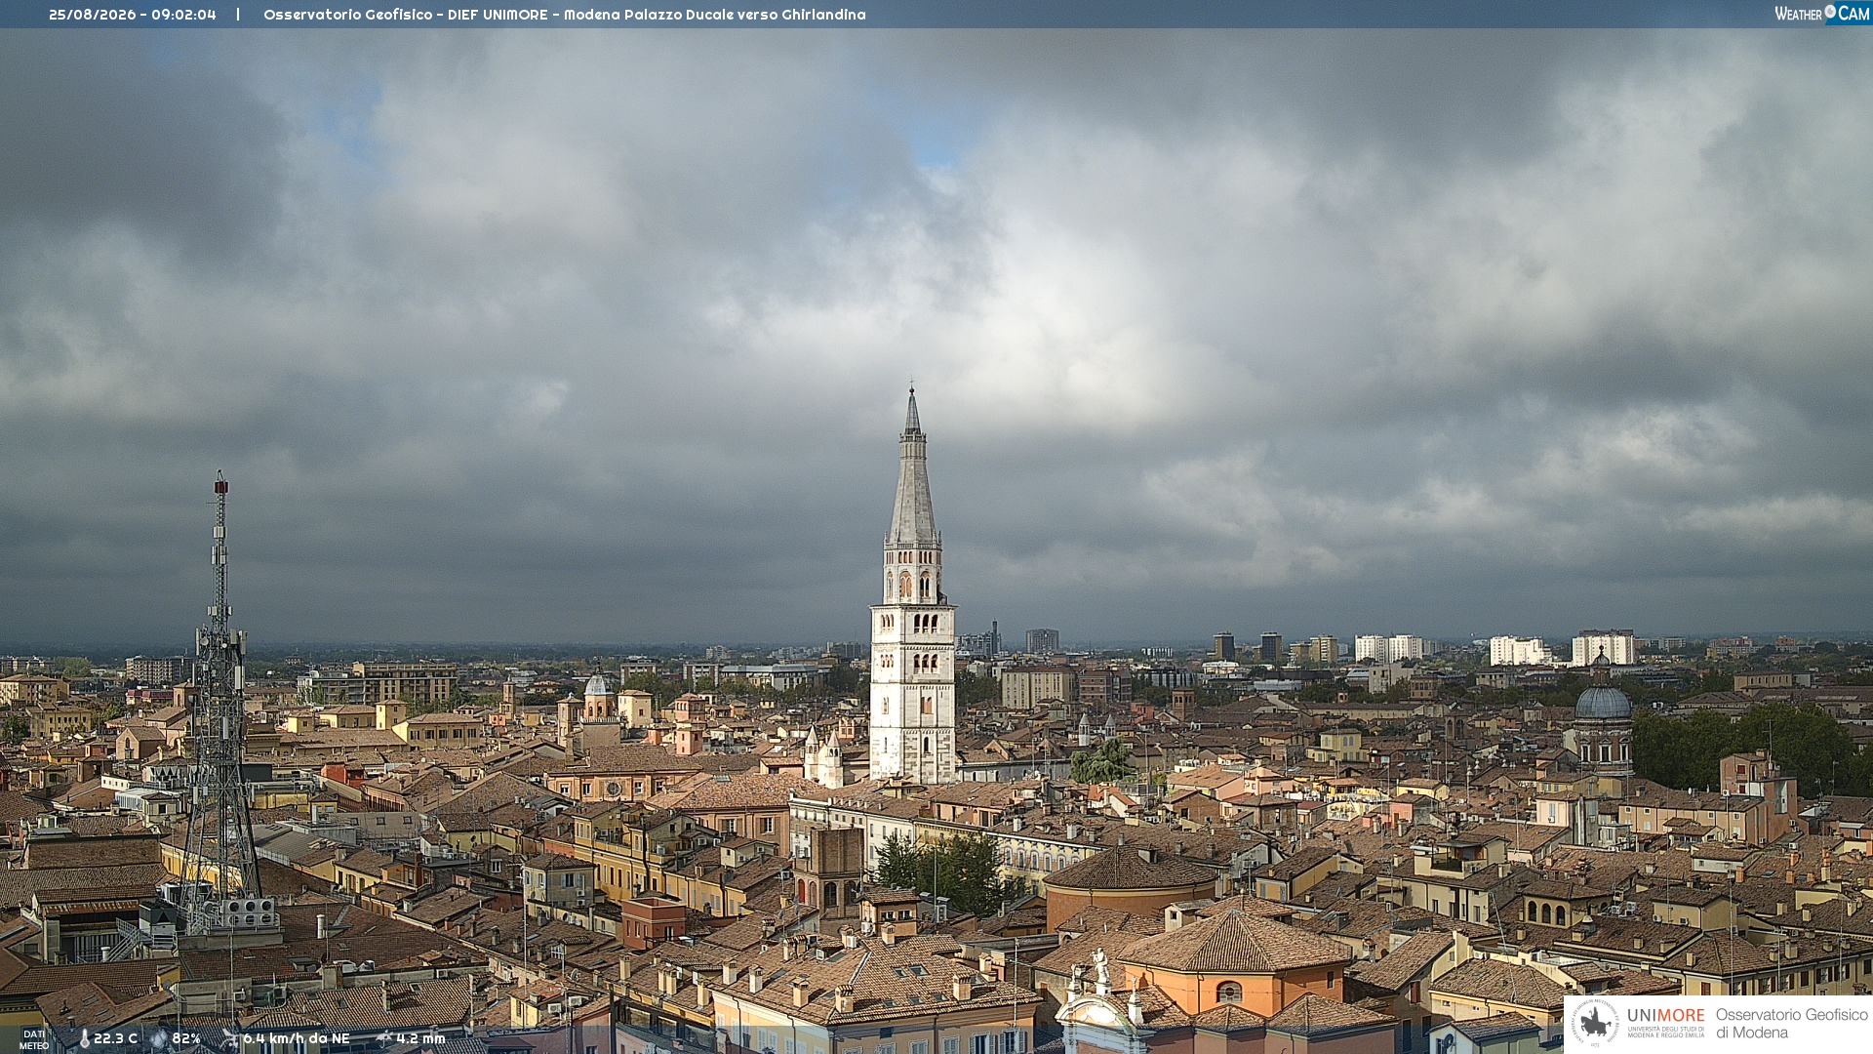This screenshot has width=1873, height=1054.
Task: Click the Osservatorio Geofisico di Modena text
Action: click(x=1792, y=1024)
